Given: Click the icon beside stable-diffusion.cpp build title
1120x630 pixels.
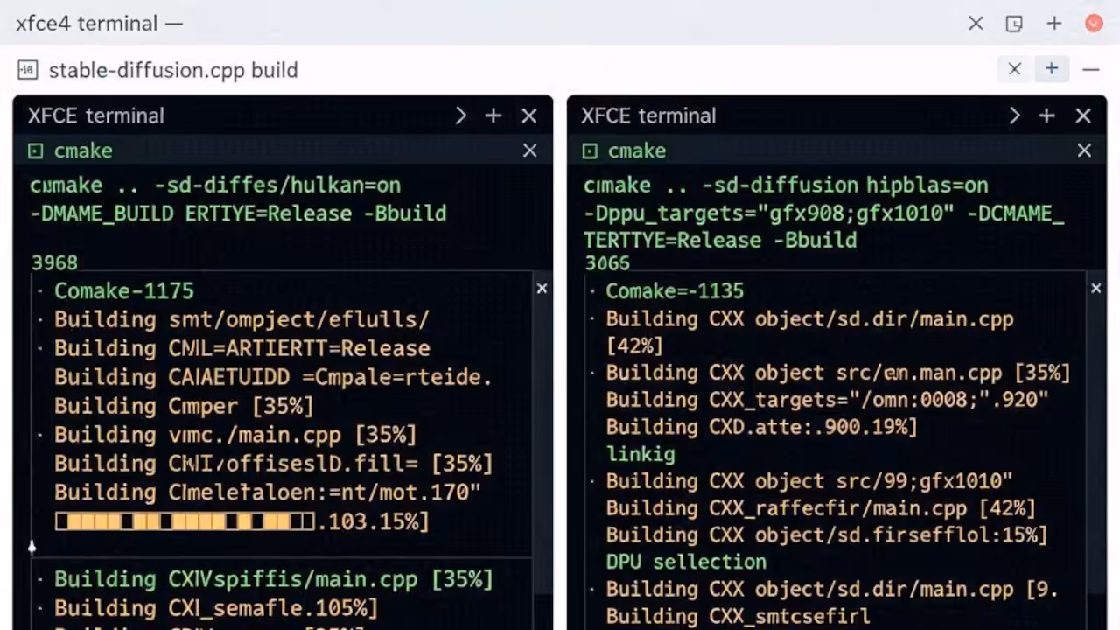Looking at the screenshot, I should 27,70.
